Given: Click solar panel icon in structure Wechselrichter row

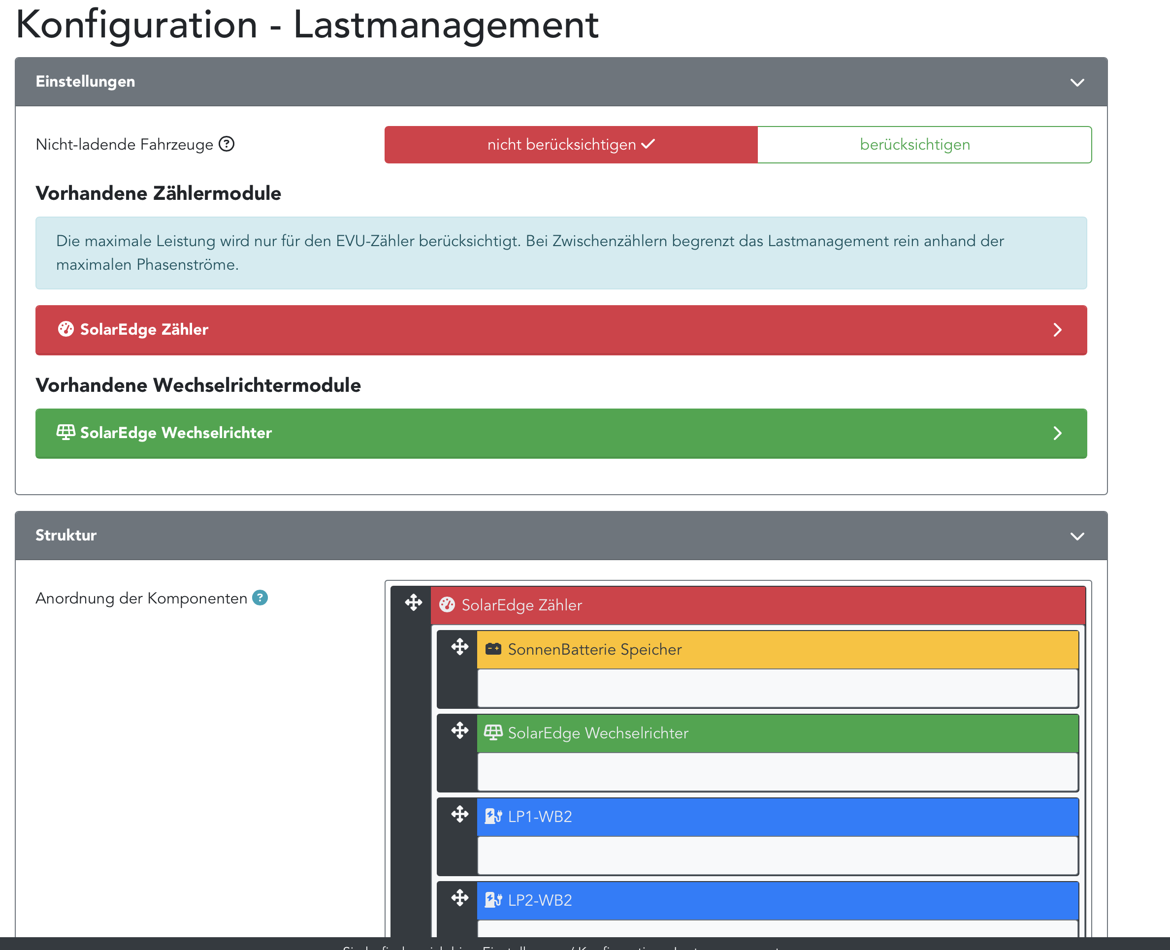Looking at the screenshot, I should pos(493,732).
